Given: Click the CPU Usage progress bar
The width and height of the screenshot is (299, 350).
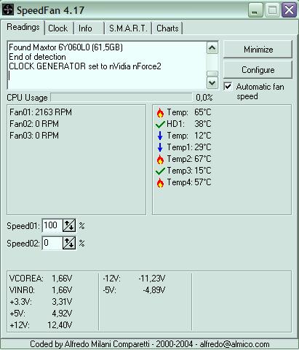Looking at the screenshot, I should [121, 98].
